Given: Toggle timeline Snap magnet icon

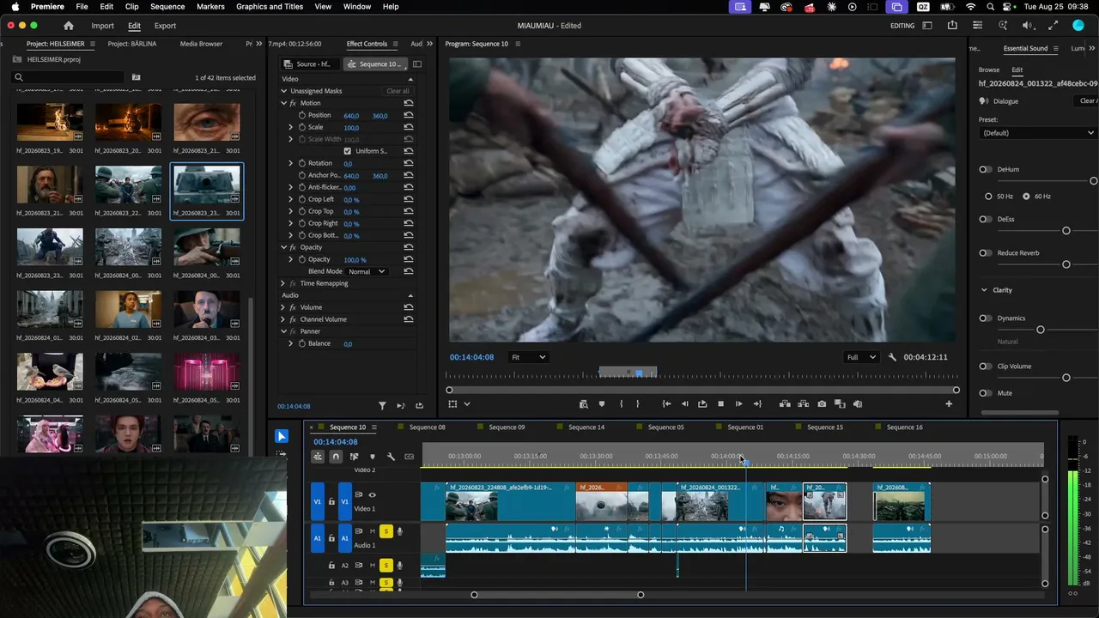Looking at the screenshot, I should coord(336,457).
